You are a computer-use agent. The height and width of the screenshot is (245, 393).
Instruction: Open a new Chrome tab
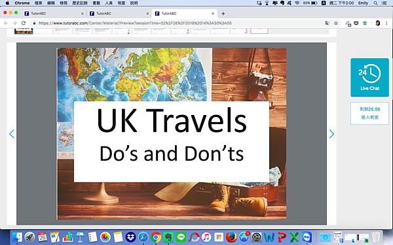click(x=223, y=14)
